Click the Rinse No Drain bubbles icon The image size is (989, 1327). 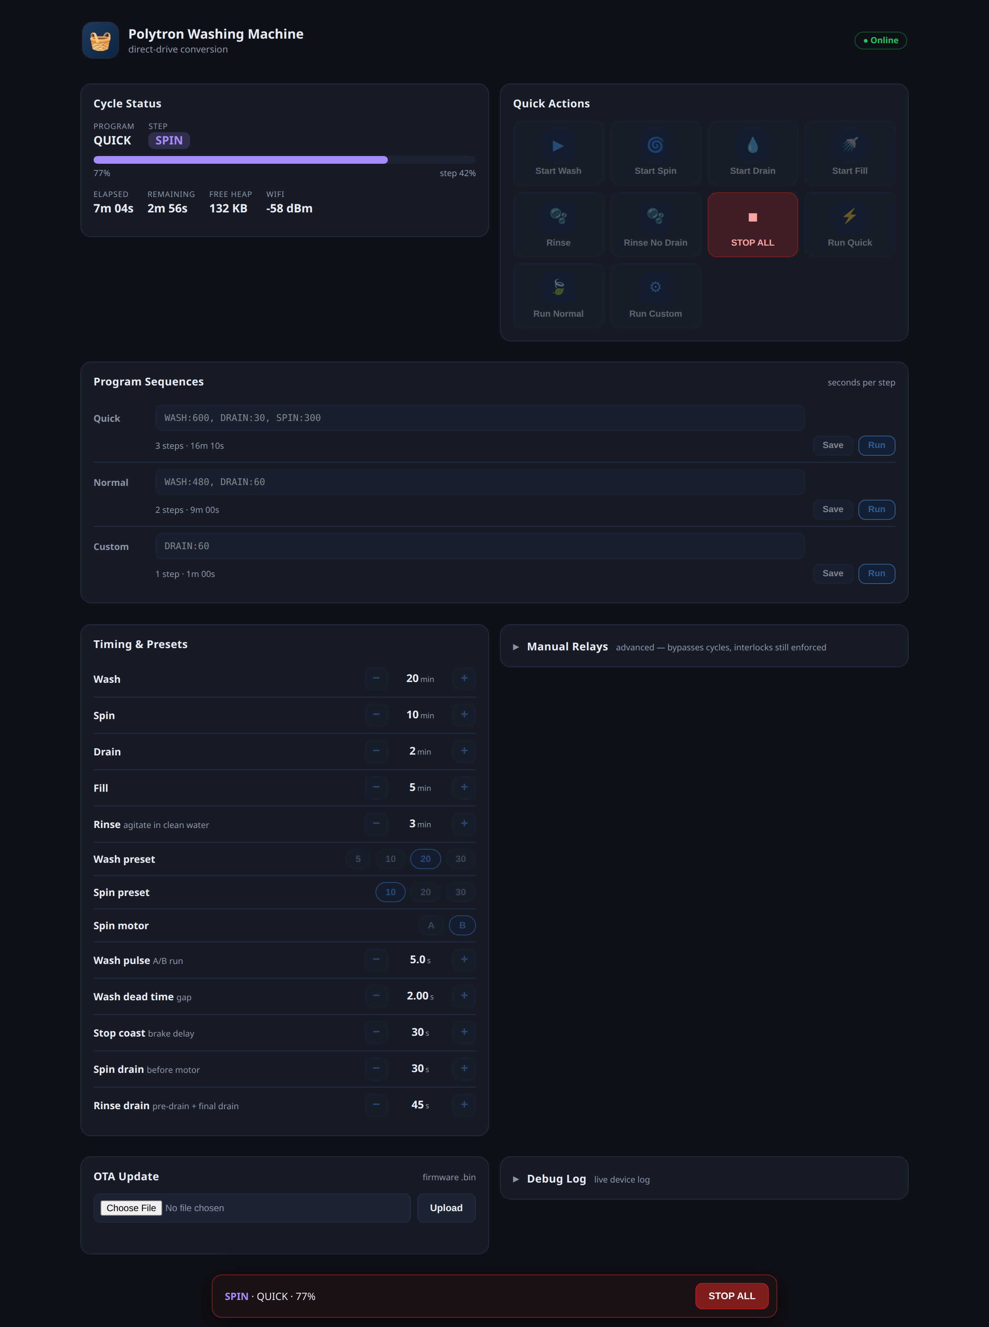[656, 216]
